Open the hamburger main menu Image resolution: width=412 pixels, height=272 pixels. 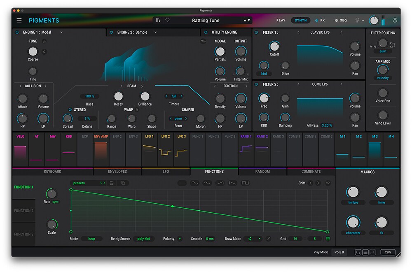click(19, 20)
